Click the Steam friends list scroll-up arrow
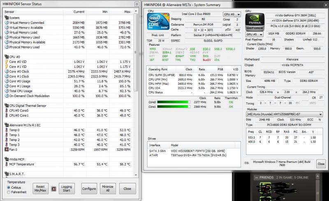Image resolution: width=329 pixels, height=201 pixels. (x=317, y=176)
